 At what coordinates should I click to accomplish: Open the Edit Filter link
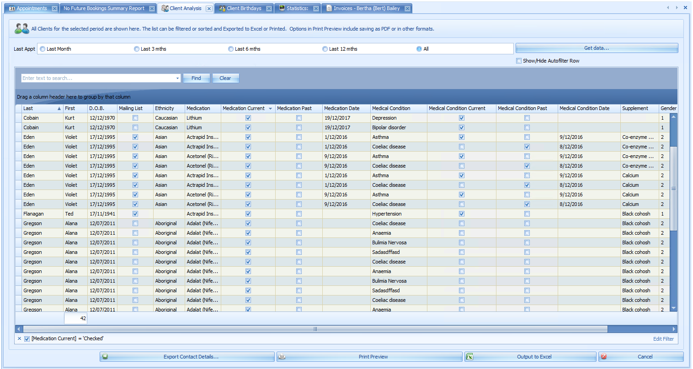click(x=663, y=339)
